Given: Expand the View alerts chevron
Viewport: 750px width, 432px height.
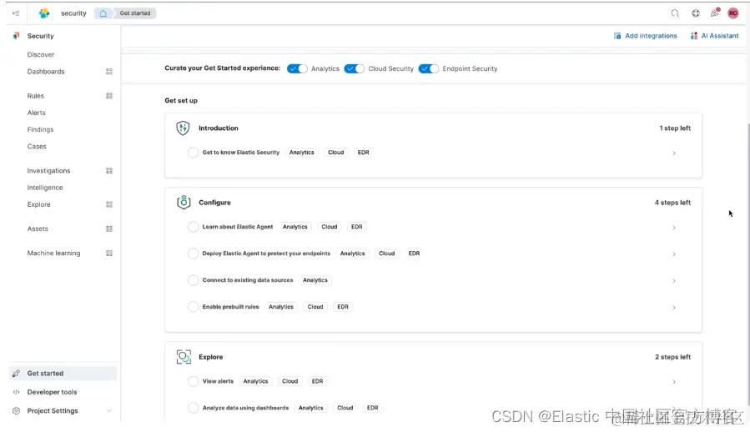Looking at the screenshot, I should [x=674, y=382].
